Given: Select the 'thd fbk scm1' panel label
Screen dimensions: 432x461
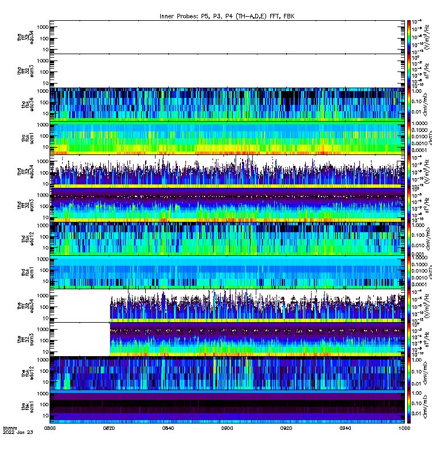Looking at the screenshot, I should [28, 272].
